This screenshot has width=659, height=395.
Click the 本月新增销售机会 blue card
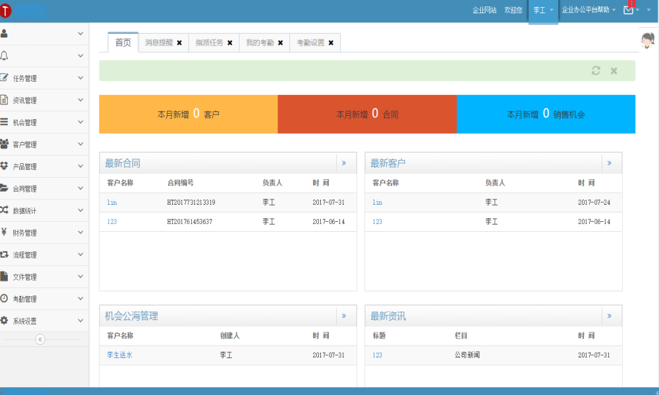click(x=546, y=114)
